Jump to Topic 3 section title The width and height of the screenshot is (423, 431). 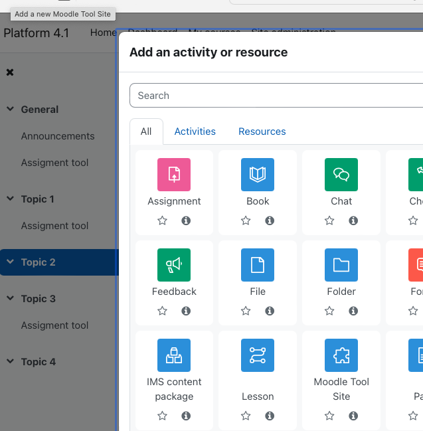(x=39, y=299)
